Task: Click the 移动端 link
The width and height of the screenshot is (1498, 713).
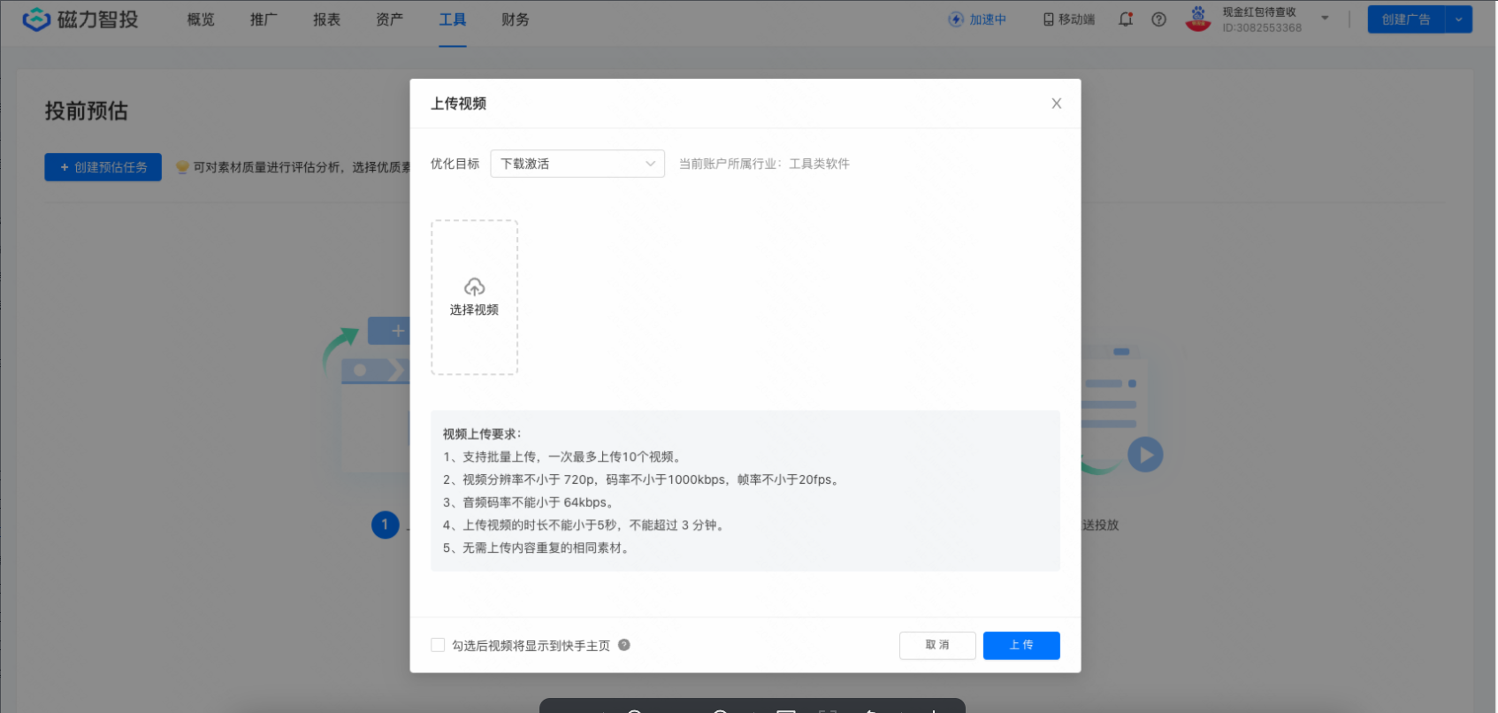Action: [x=1068, y=19]
